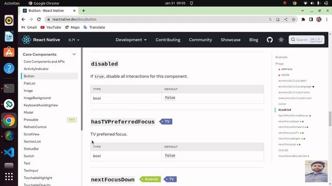Open ActivityIndicator in sidebar
The width and height of the screenshot is (332, 186).
click(36, 69)
